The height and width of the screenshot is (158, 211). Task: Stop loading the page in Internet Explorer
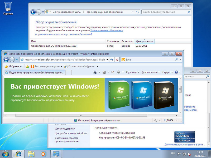pyautogui.click(x=117, y=60)
